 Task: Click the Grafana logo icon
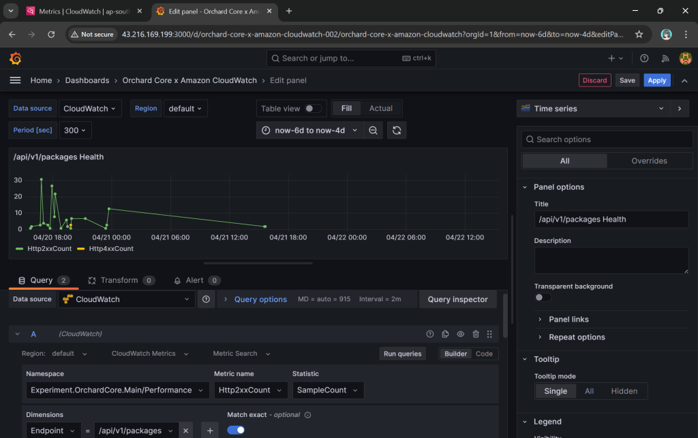coord(15,58)
